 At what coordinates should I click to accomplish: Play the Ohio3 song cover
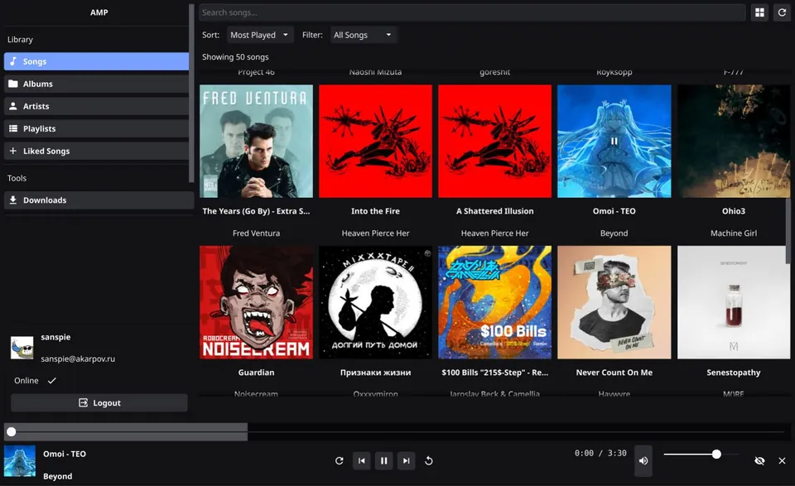(733, 141)
